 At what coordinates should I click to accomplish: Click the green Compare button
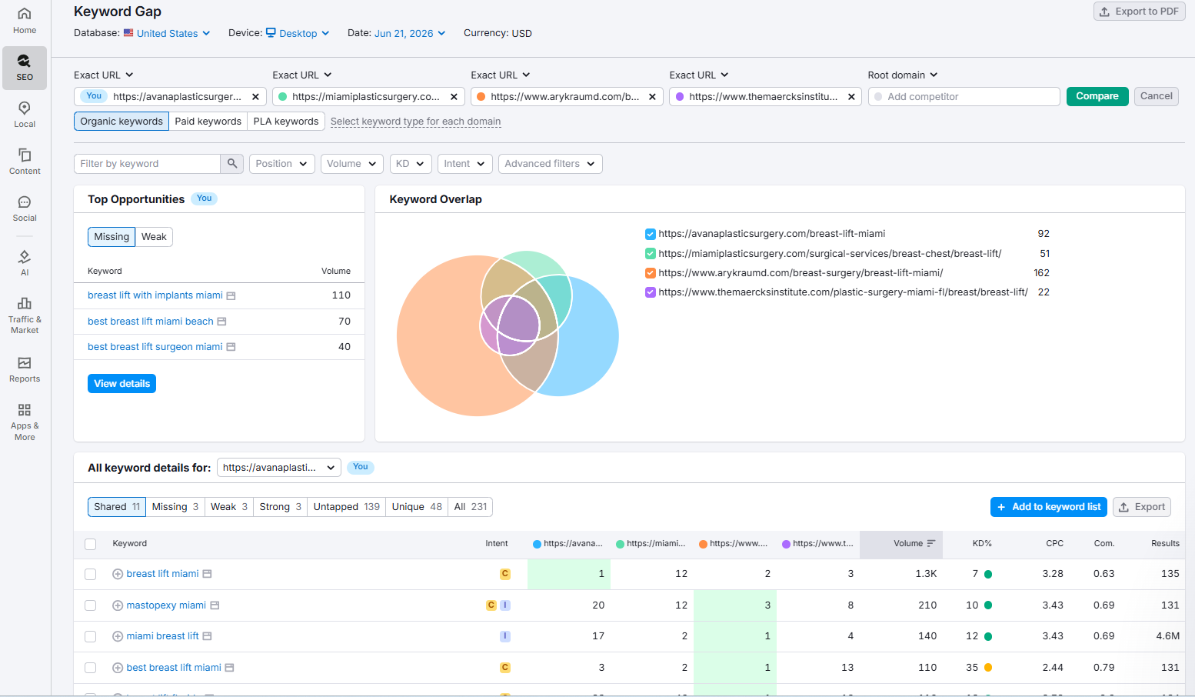[x=1097, y=96]
